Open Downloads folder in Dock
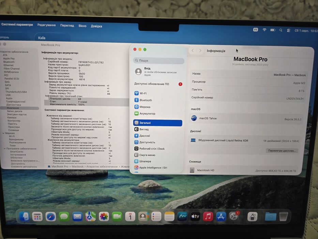The width and height of the screenshot is (318, 239). tap(270, 217)
